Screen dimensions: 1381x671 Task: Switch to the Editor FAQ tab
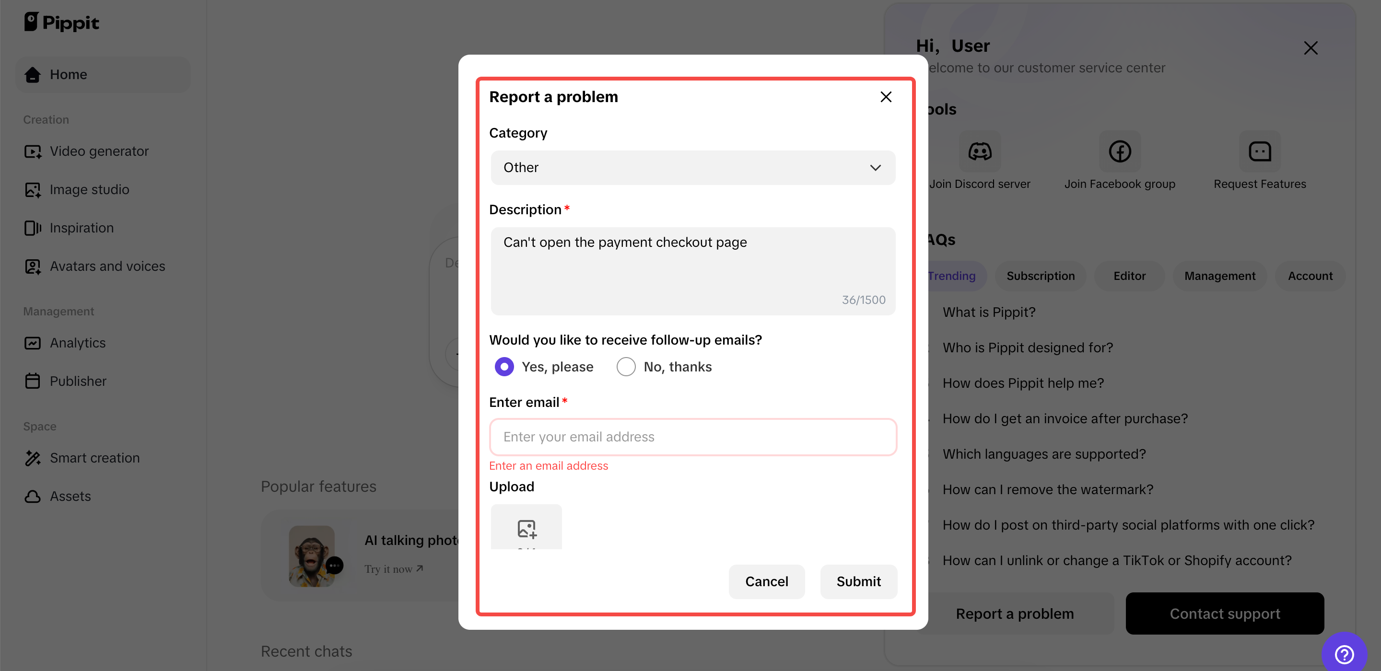1129,276
